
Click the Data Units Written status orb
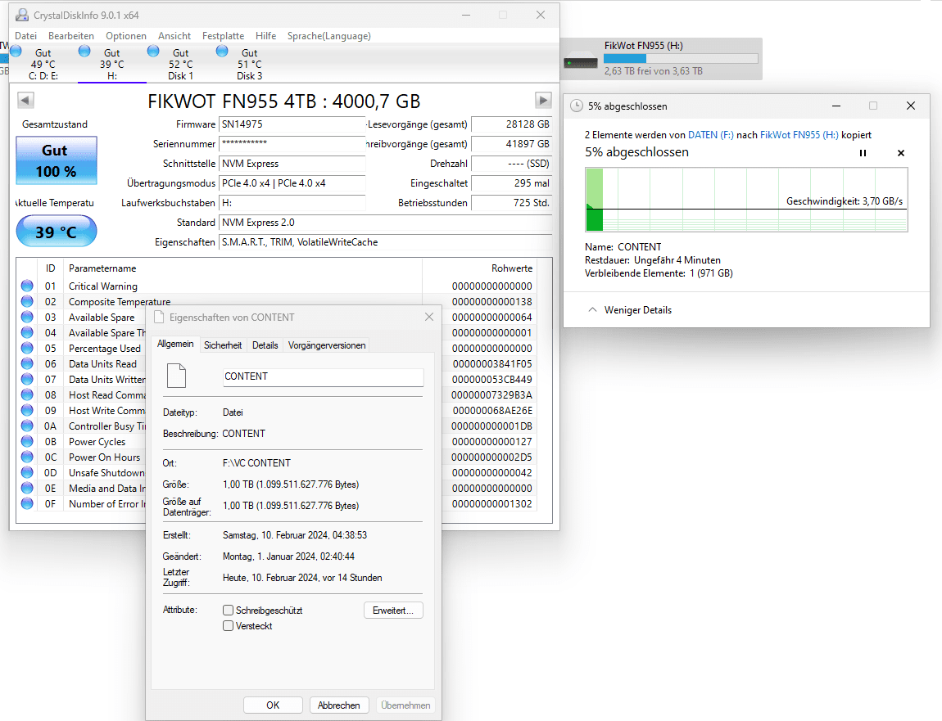point(27,379)
